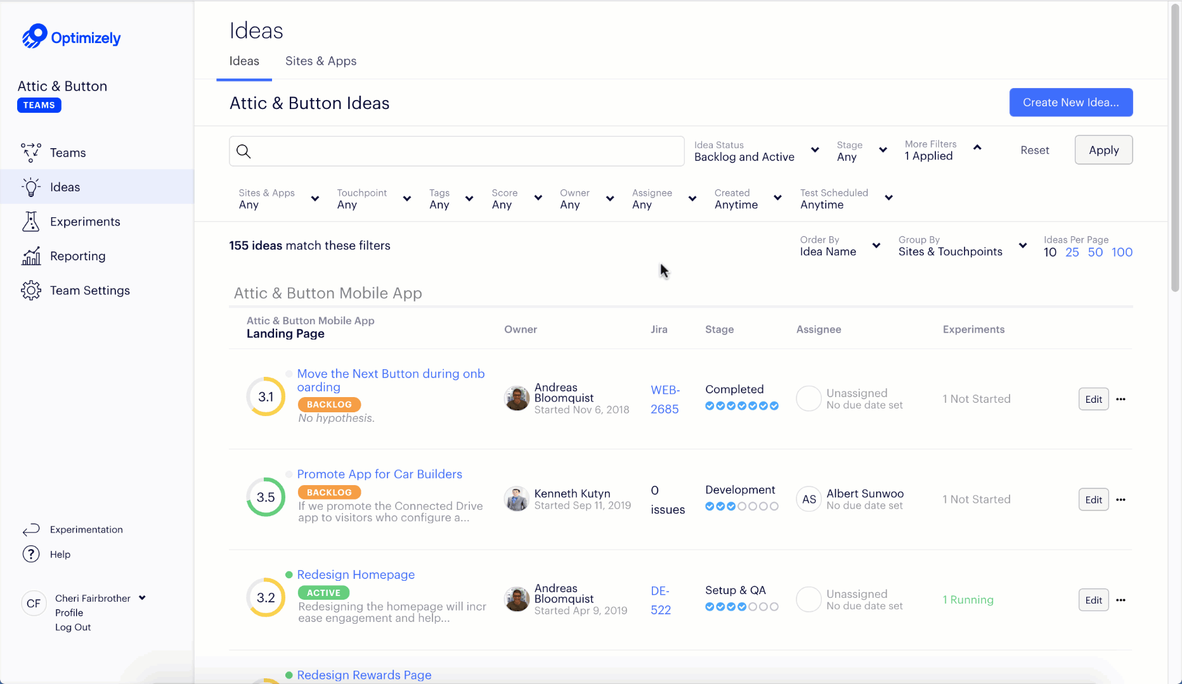The width and height of the screenshot is (1182, 684).
Task: Open the Group By dropdown
Action: 963,246
